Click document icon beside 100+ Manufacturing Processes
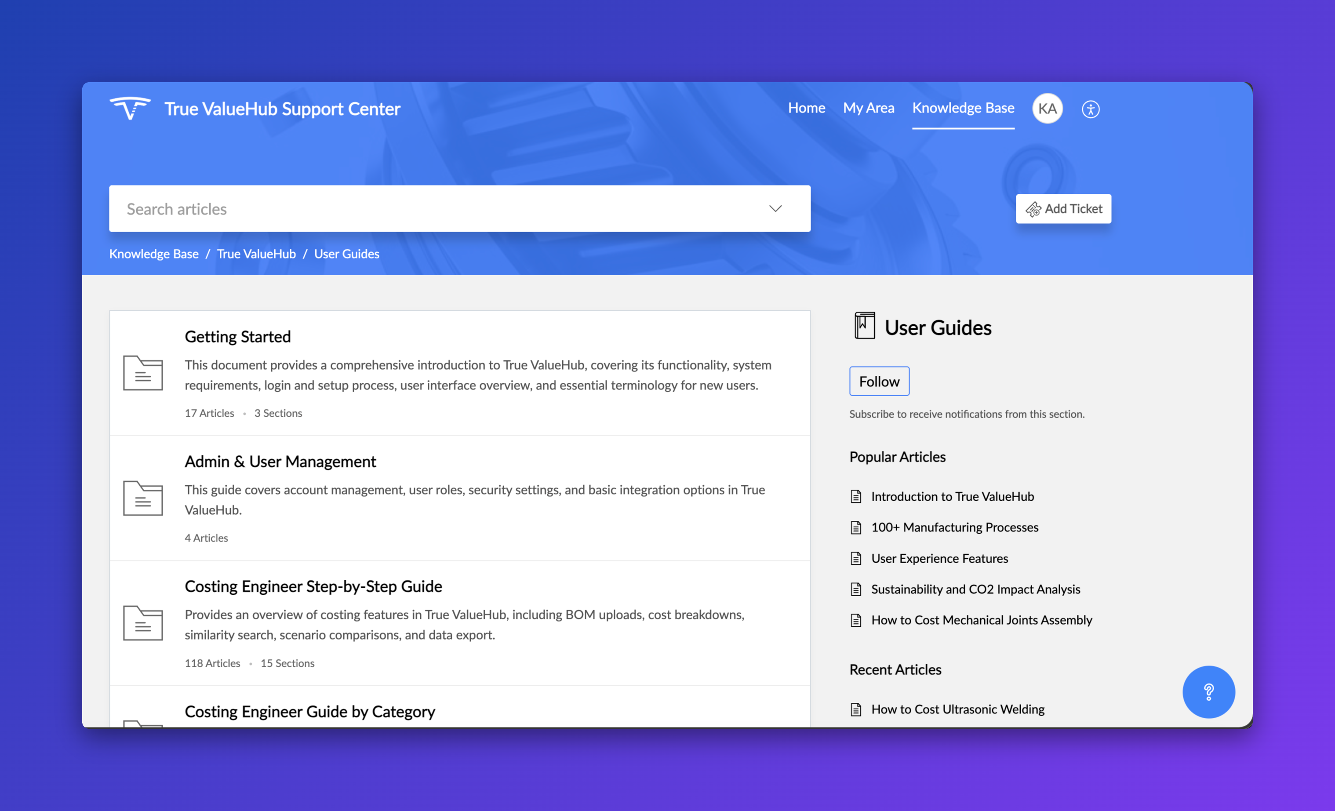 [856, 527]
